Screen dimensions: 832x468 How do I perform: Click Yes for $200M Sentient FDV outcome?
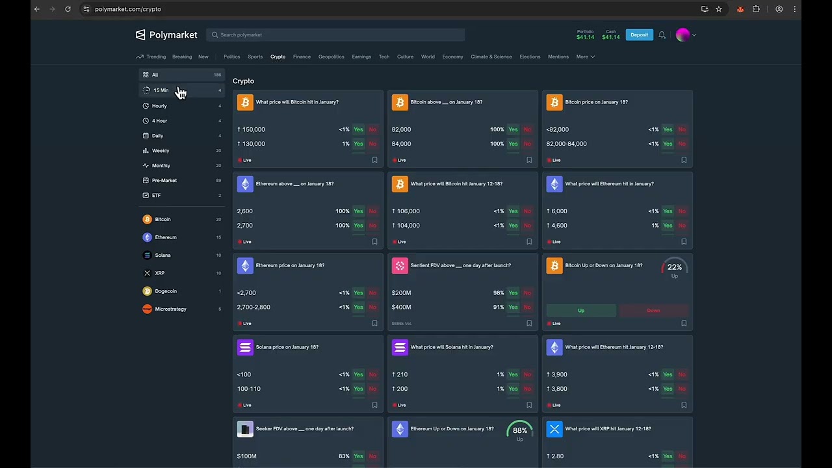point(513,293)
